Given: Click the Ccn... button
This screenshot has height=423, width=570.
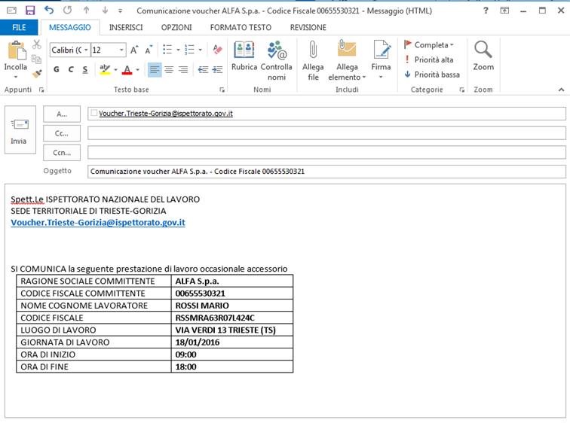Looking at the screenshot, I should point(62,153).
